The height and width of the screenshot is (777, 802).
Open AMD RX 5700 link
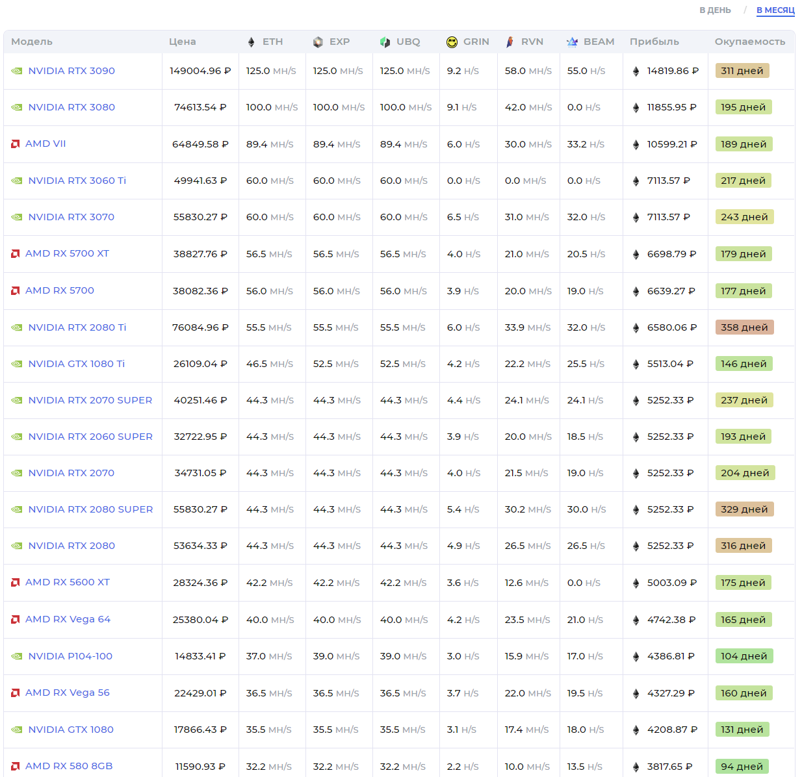pos(60,290)
